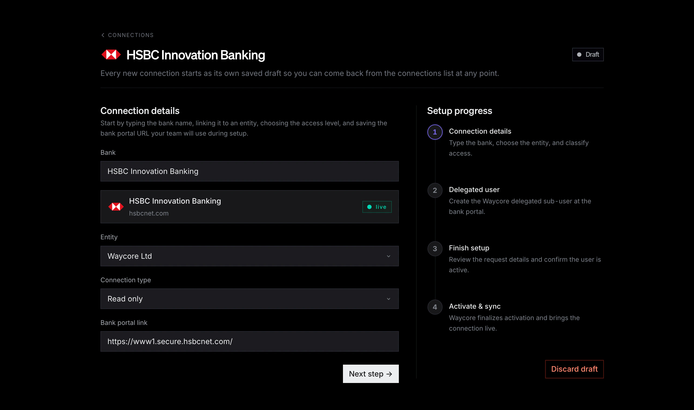Click the hsbcnet.com domain text
This screenshot has width=694, height=410.
pos(149,213)
